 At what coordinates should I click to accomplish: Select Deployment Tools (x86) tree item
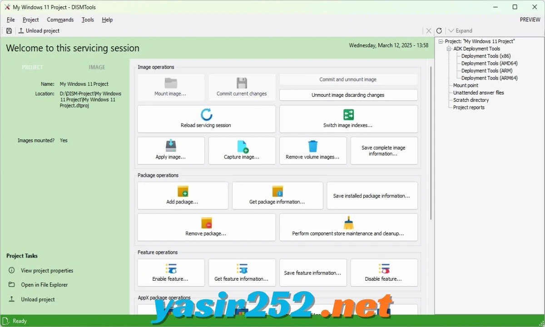[x=486, y=56]
